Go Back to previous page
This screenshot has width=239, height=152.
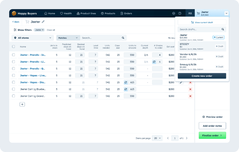16,22
